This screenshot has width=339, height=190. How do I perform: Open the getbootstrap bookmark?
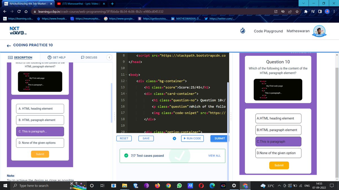(x=152, y=19)
